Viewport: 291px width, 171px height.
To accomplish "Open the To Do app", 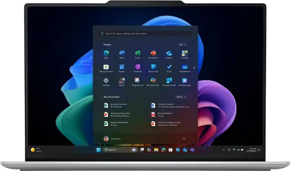I will pyautogui.click(x=169, y=68).
